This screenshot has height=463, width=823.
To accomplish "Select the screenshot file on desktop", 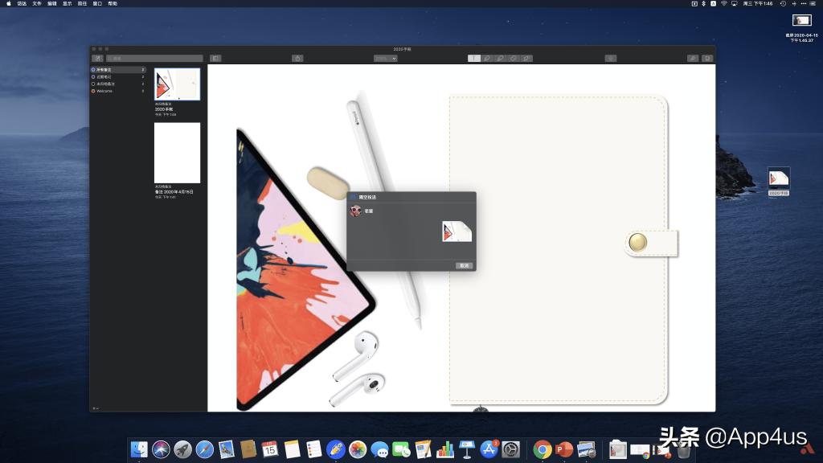I will coord(801,20).
